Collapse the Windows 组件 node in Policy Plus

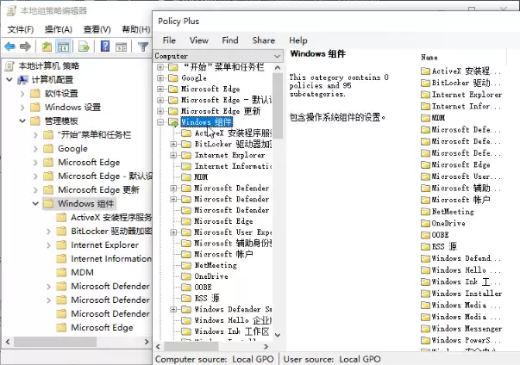point(160,122)
